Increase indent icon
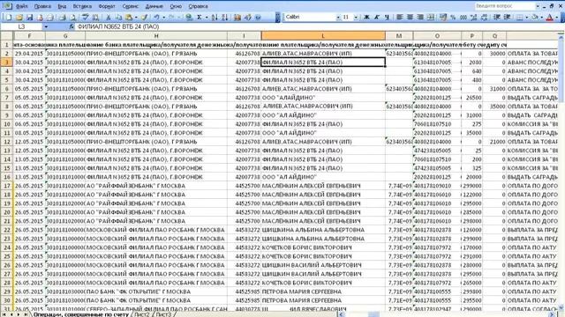 tap(507, 18)
